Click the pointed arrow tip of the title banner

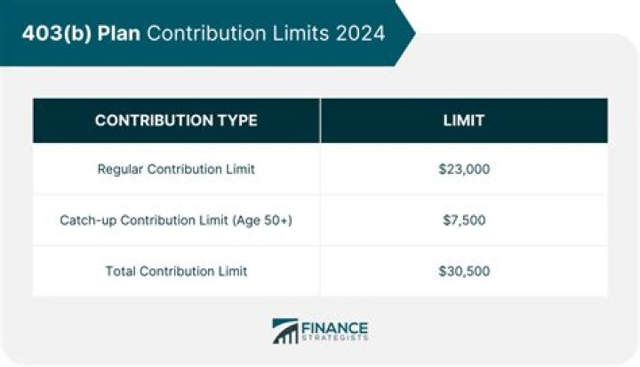[x=409, y=33]
